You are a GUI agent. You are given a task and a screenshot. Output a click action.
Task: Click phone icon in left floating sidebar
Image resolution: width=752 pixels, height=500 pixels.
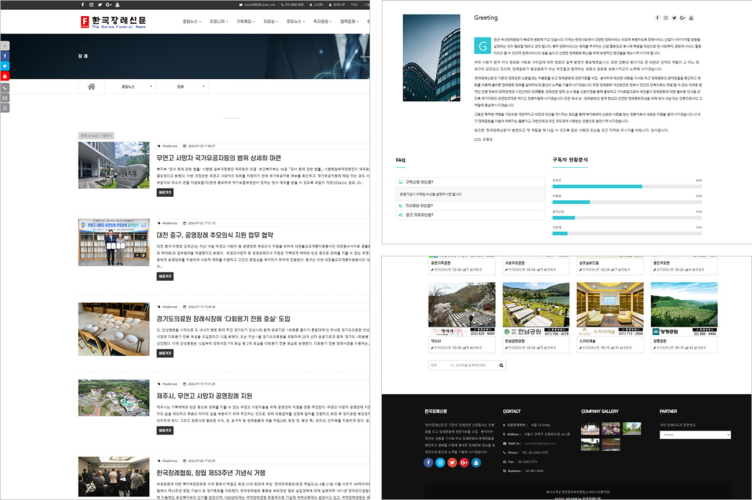[5, 88]
